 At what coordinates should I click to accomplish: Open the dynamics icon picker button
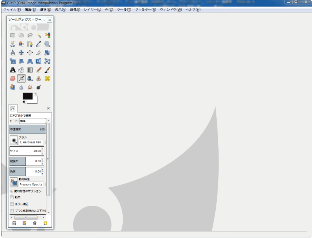pos(14,183)
